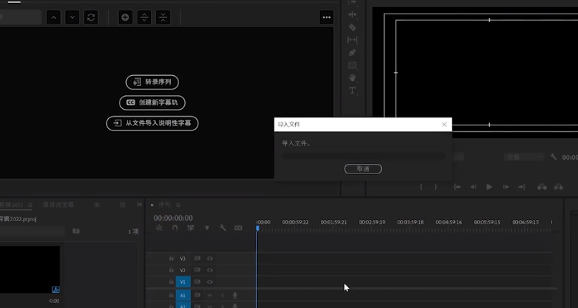This screenshot has height=308, width=578.
Task: Close the 导入文件 dialog
Action: [444, 125]
